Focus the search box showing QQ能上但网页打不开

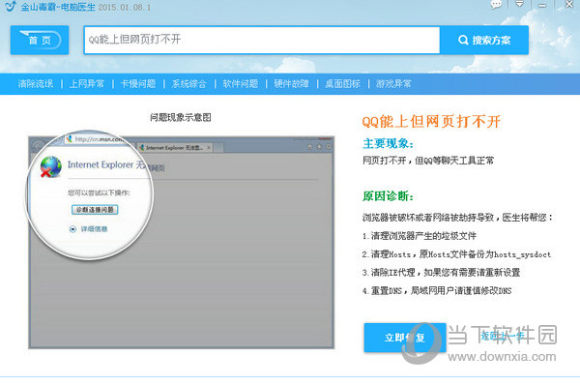pos(262,40)
